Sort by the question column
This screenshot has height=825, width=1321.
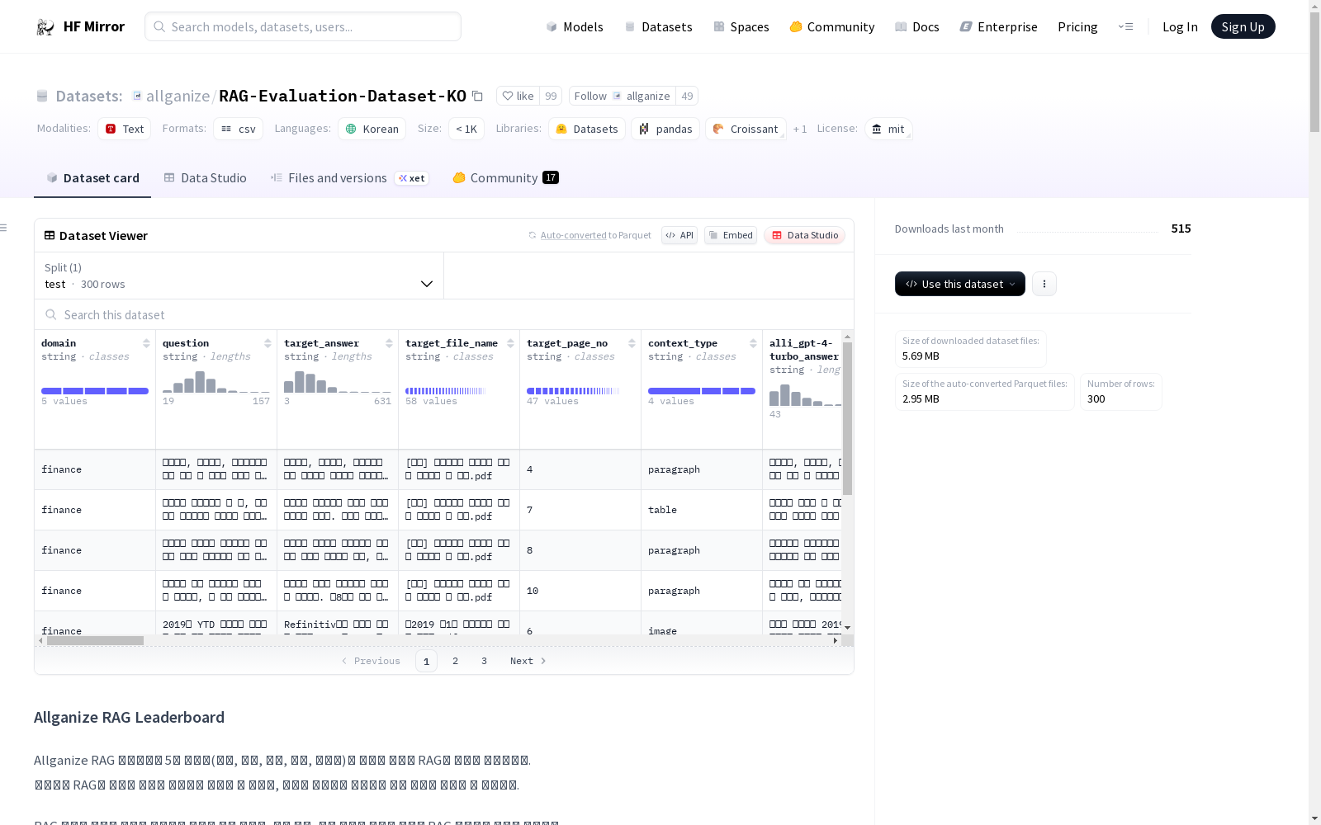pos(268,343)
